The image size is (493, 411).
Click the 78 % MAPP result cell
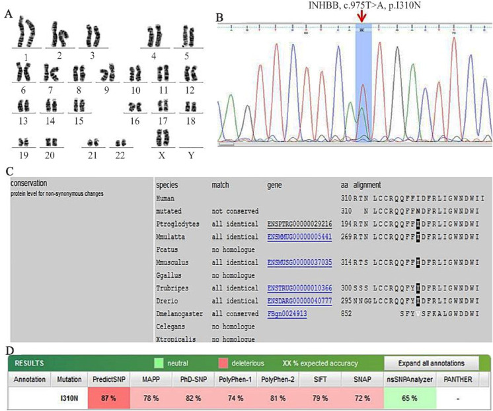click(151, 398)
